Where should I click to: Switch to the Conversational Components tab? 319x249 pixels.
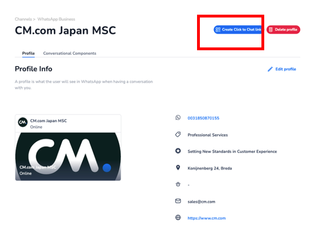[69, 53]
